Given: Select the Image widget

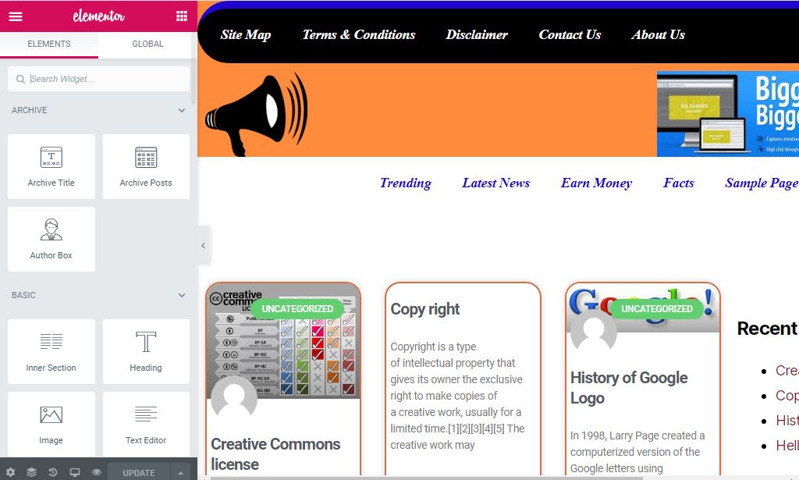Looking at the screenshot, I should click(x=51, y=424).
